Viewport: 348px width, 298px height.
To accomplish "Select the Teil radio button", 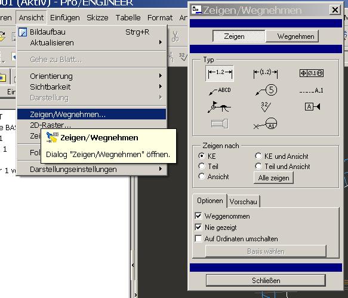I will (202, 166).
